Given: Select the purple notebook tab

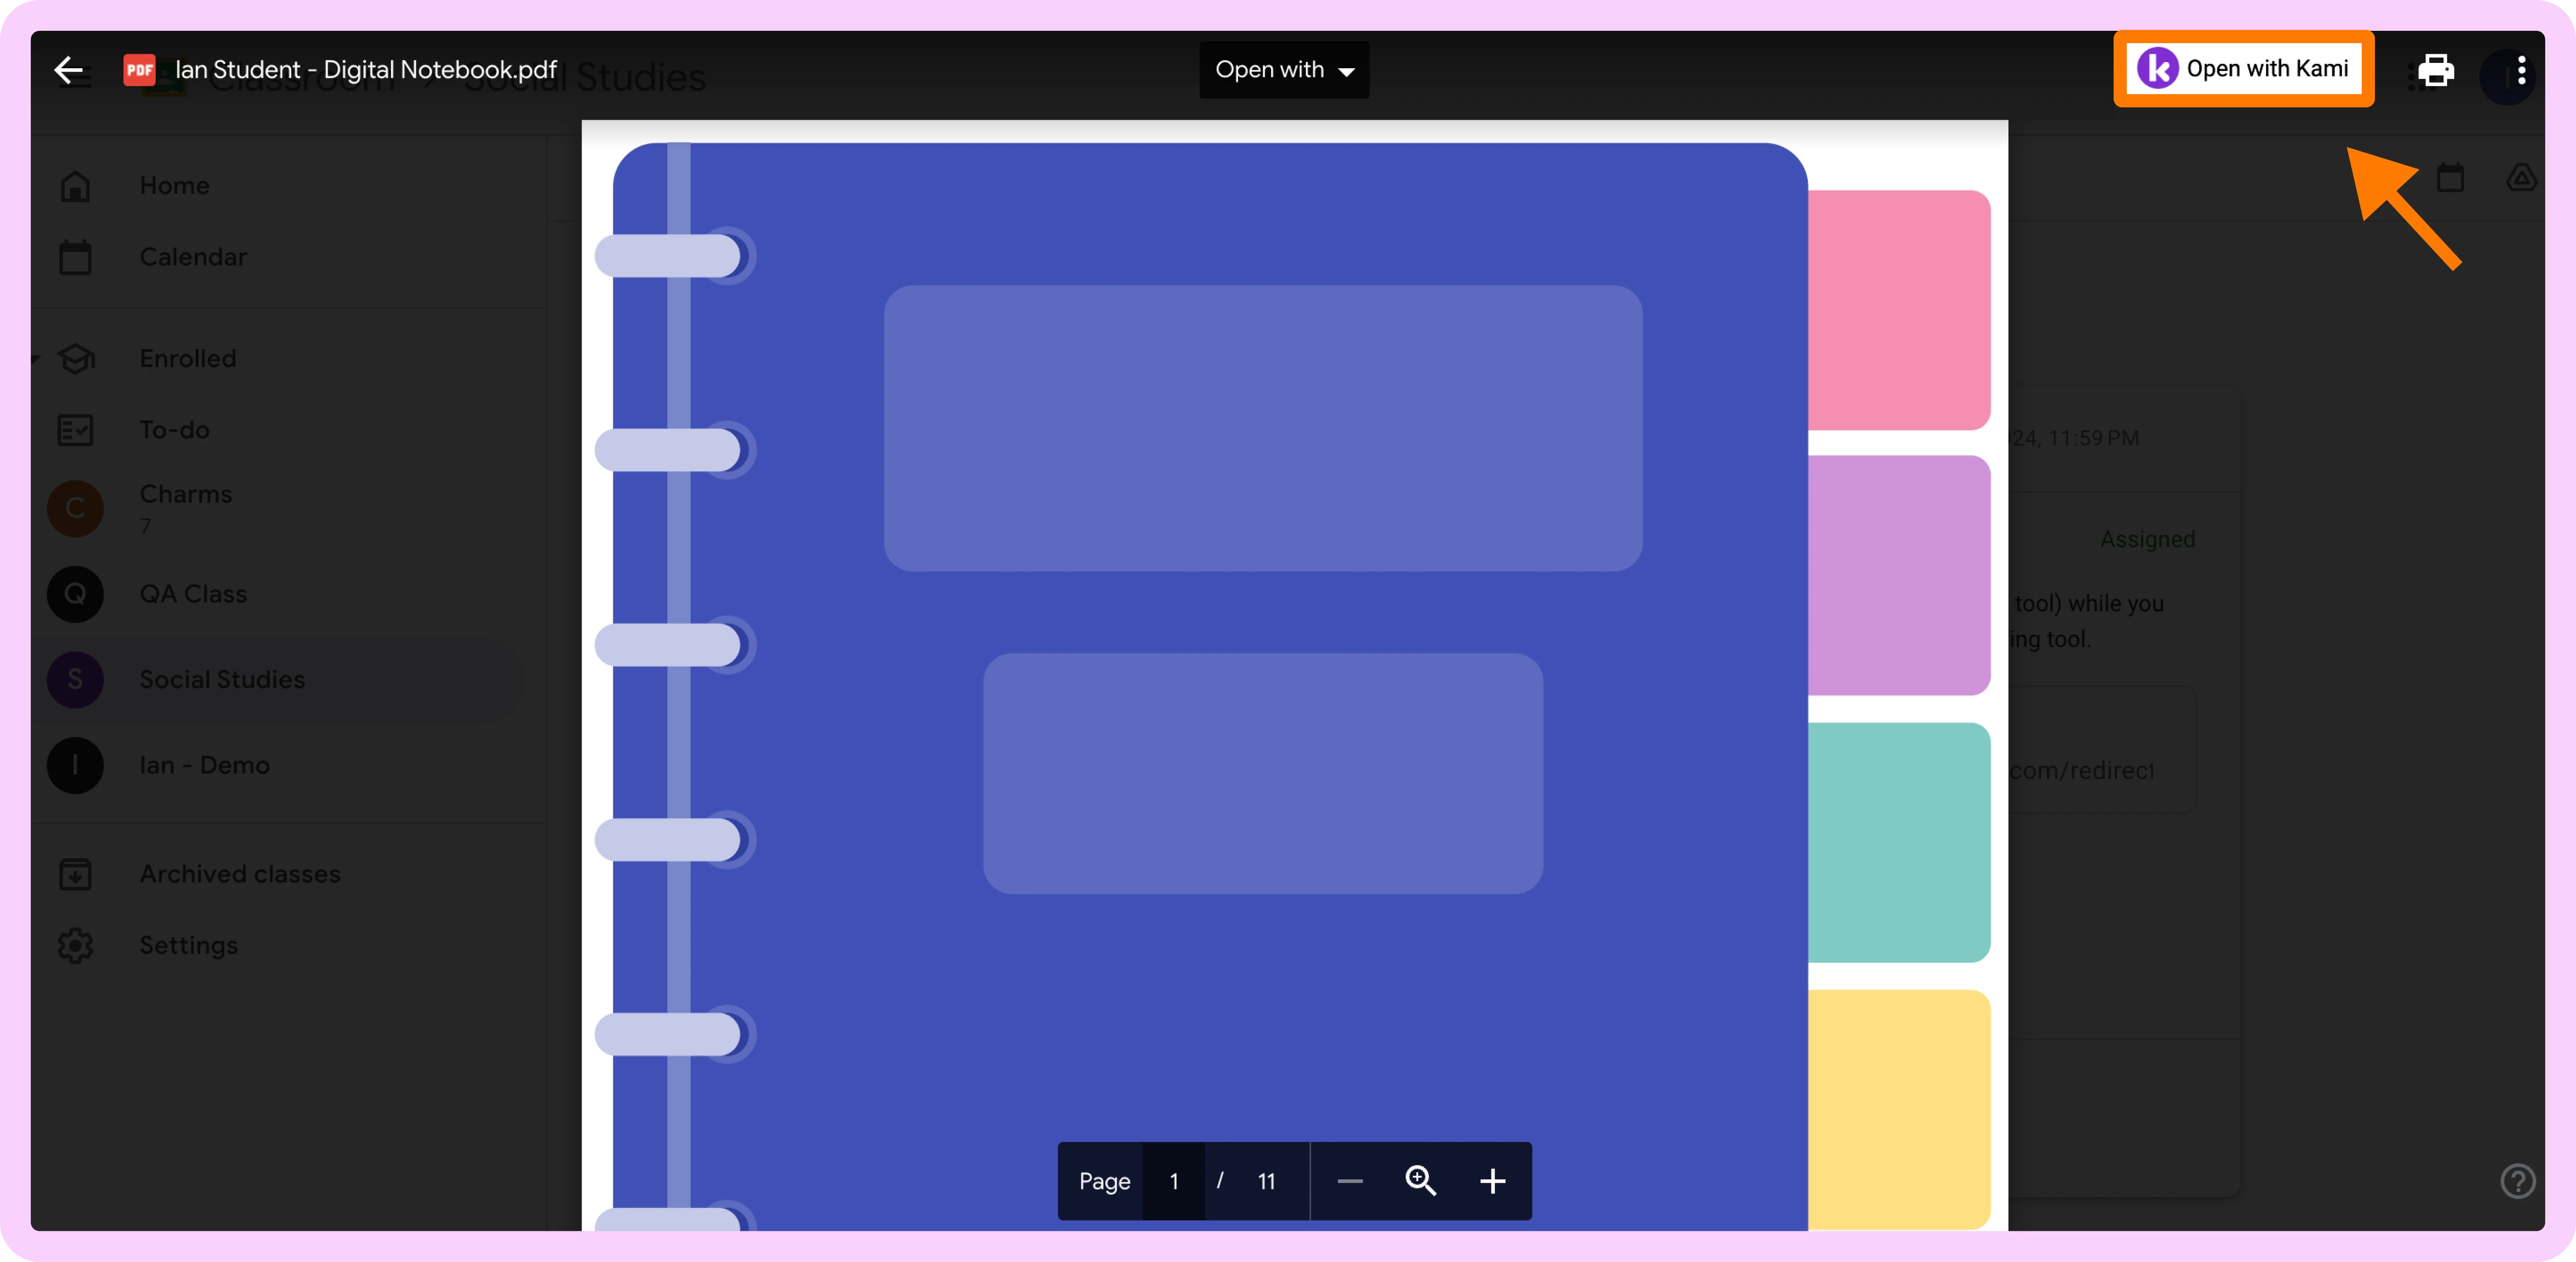Looking at the screenshot, I should pyautogui.click(x=1898, y=575).
